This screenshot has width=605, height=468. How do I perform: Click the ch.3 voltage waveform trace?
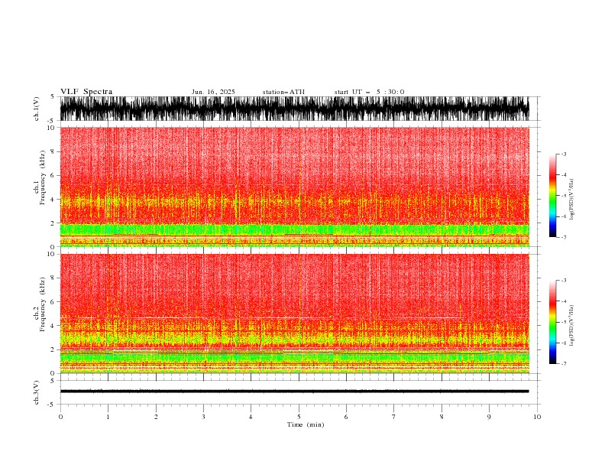294,392
